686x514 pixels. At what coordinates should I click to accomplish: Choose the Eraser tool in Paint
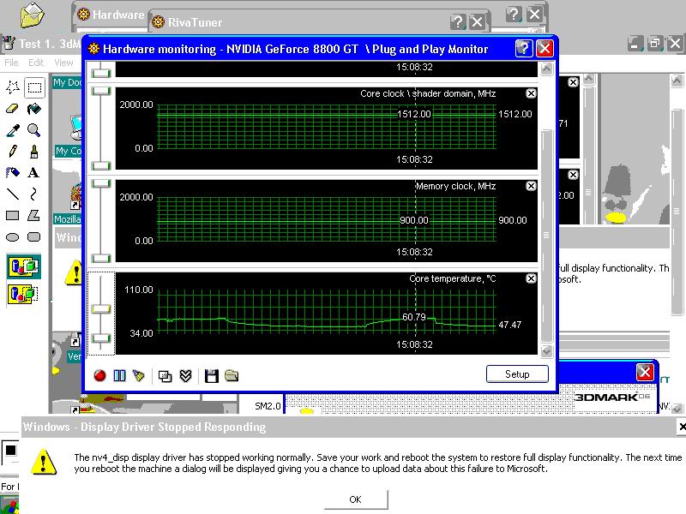click(13, 109)
